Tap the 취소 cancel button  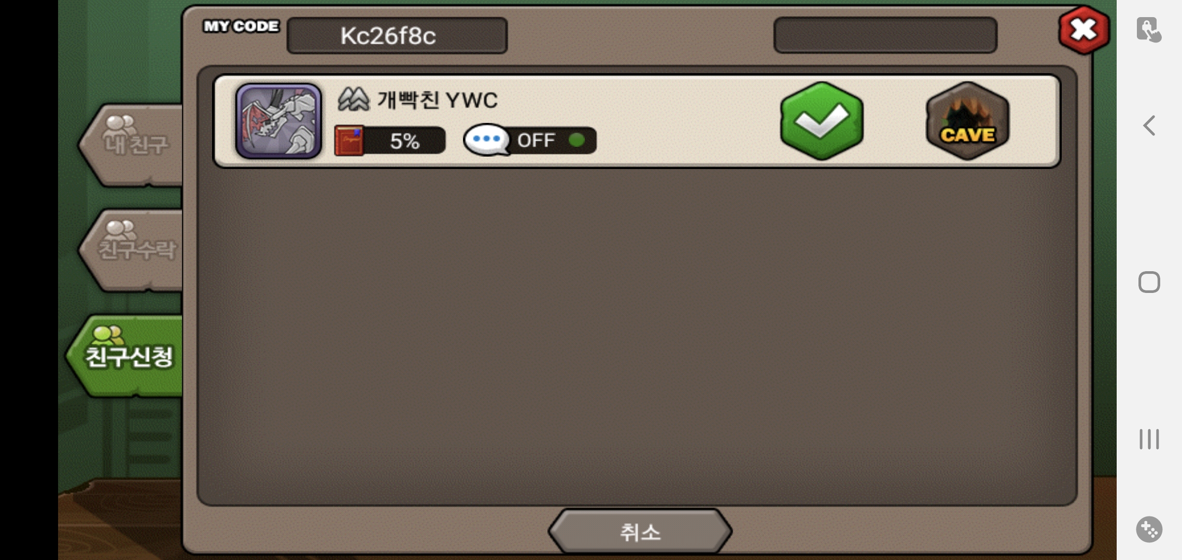tap(640, 531)
